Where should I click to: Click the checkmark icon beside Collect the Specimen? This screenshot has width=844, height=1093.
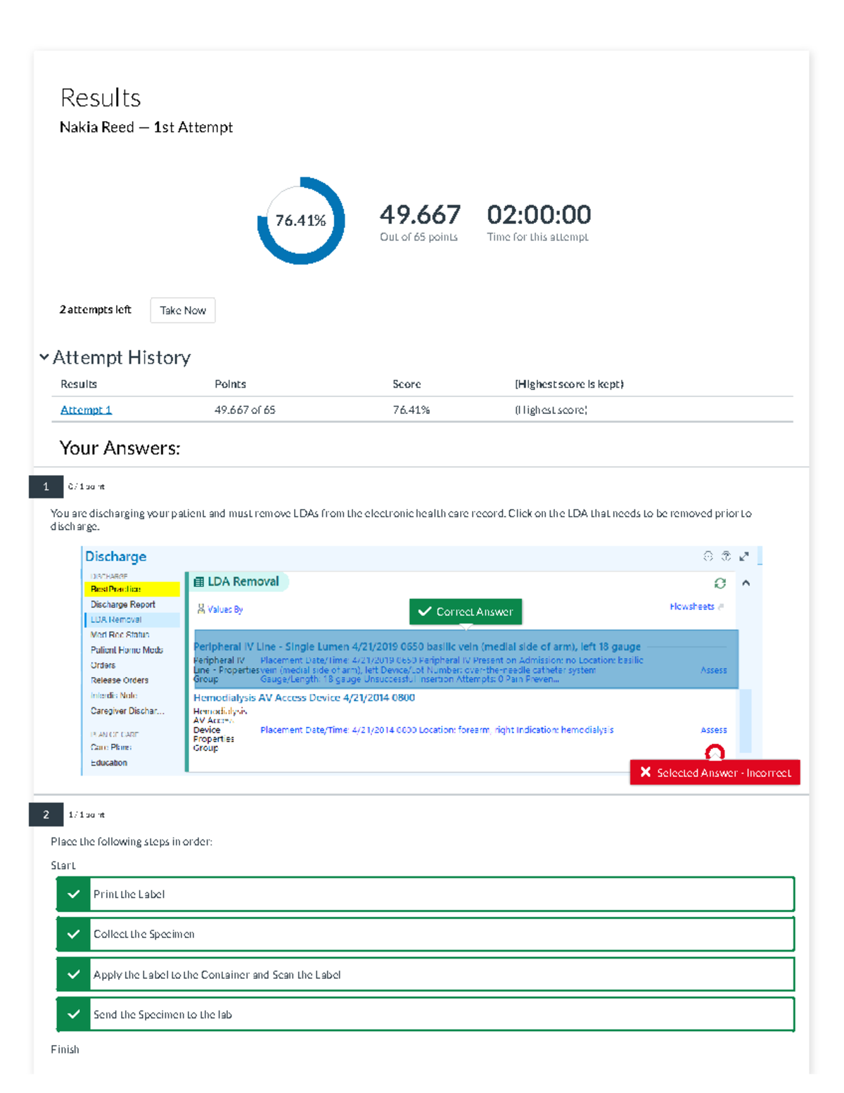(74, 934)
